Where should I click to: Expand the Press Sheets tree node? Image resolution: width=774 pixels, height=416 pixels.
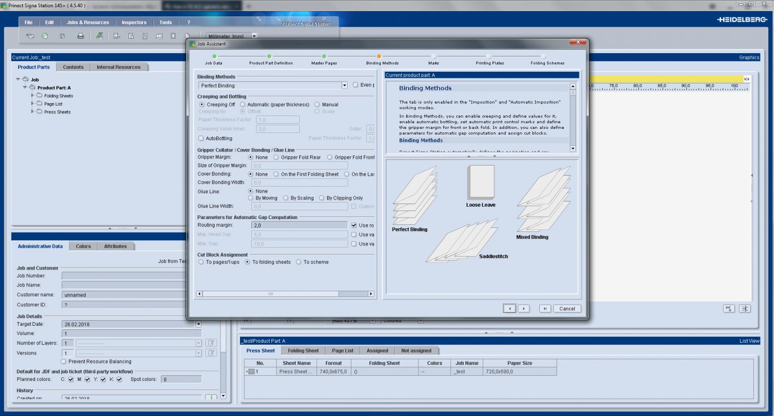[x=33, y=111]
